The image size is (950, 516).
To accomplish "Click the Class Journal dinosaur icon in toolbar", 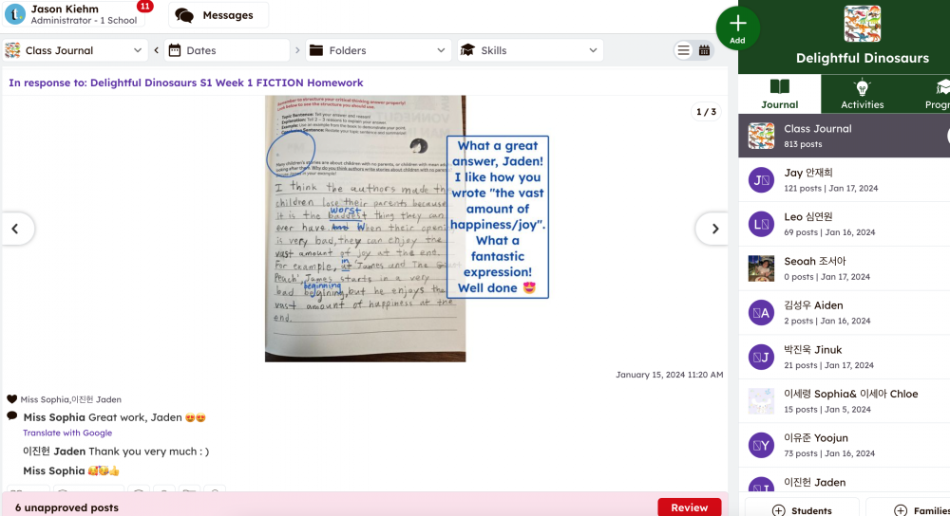I will pos(12,50).
